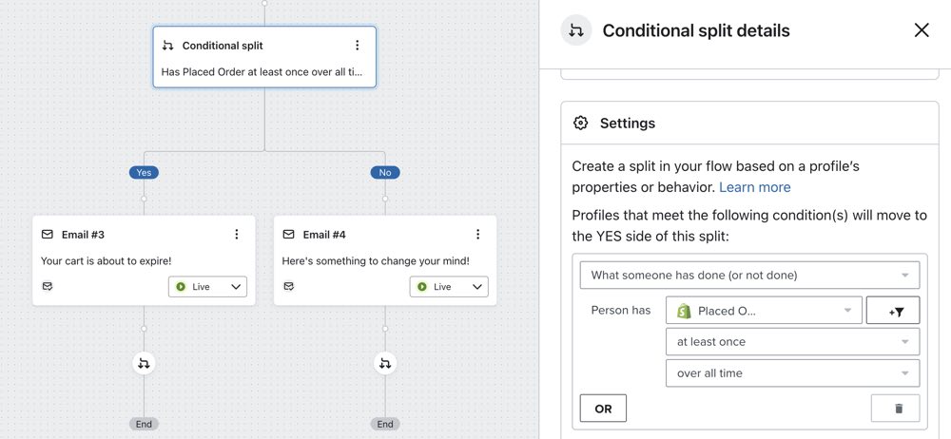Open the Conditional split node's three-dot menu

tap(357, 46)
